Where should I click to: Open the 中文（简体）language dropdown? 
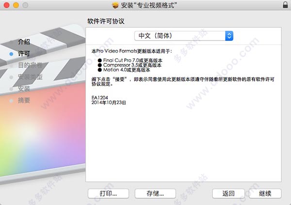click(184, 36)
